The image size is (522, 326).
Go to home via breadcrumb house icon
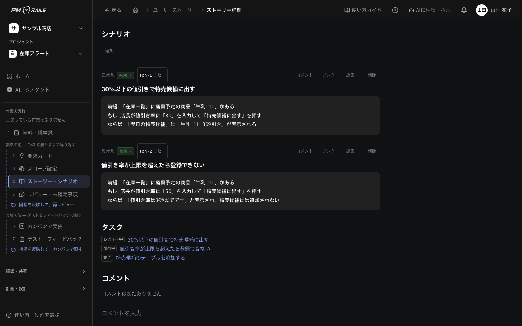click(x=136, y=10)
